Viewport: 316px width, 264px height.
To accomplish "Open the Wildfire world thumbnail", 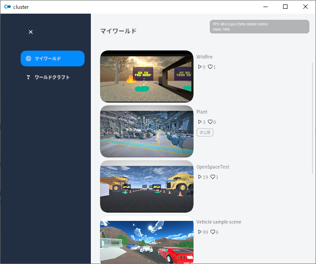I will coord(147,77).
